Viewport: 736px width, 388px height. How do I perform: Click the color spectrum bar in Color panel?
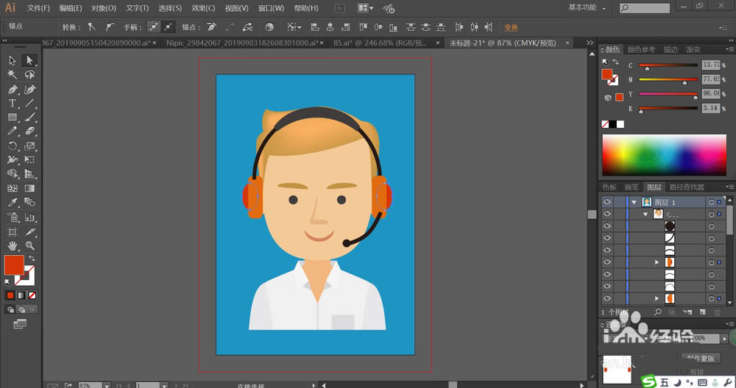pyautogui.click(x=665, y=156)
